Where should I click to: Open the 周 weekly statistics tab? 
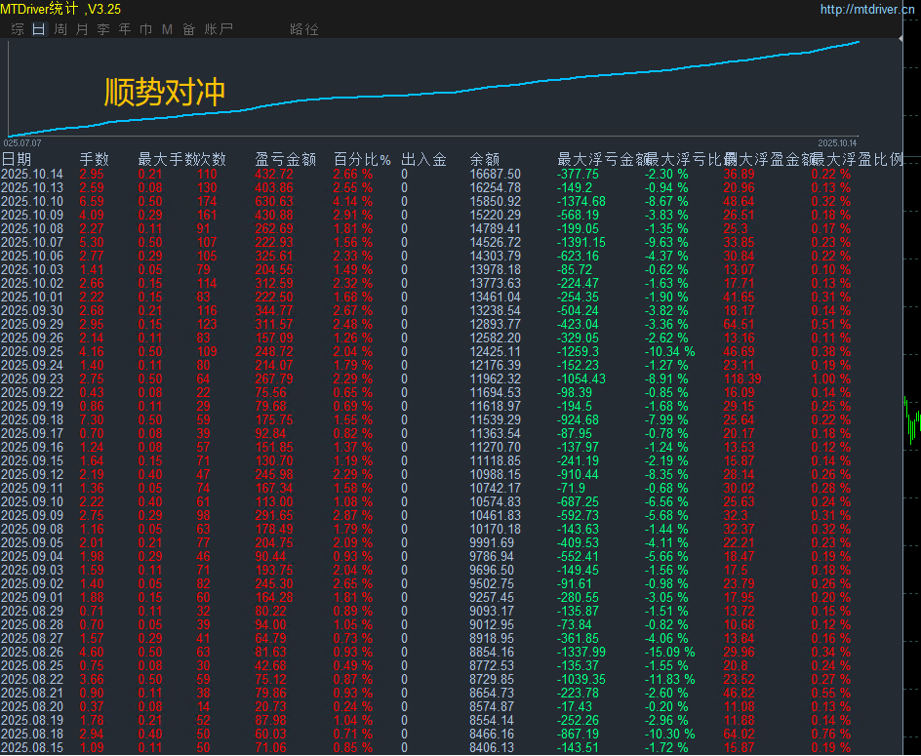pyautogui.click(x=60, y=29)
